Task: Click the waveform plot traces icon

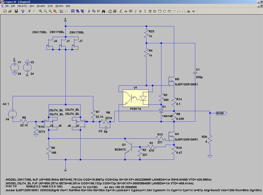Action: pyautogui.click(x=62, y=11)
